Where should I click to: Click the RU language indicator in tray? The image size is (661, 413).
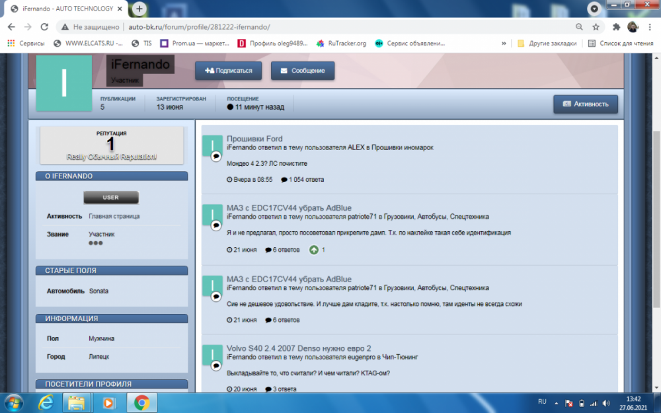click(x=542, y=402)
